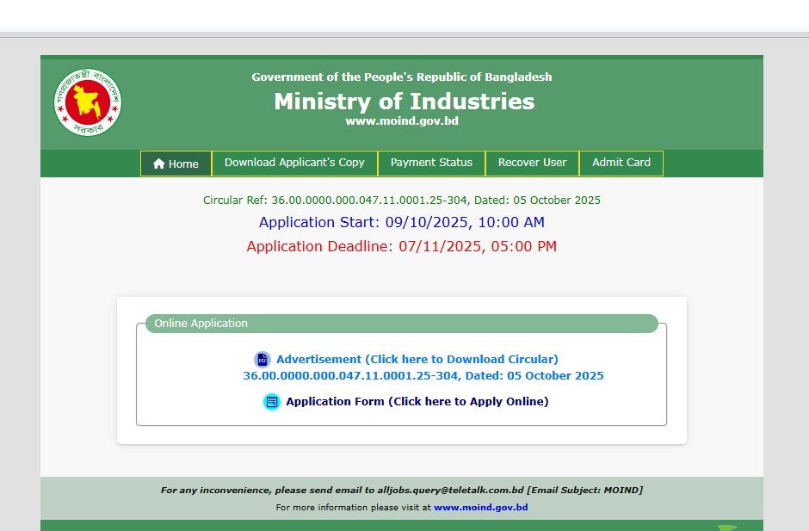
Task: Click the alljobs.query@teletalk.com.bd email address
Action: point(450,491)
